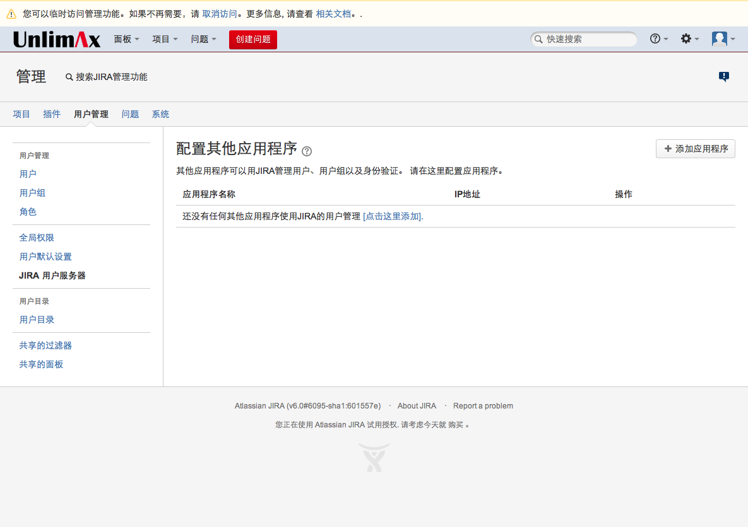Viewport: 748px width, 527px height.
Task: Open the settings gear menu
Action: (x=689, y=39)
